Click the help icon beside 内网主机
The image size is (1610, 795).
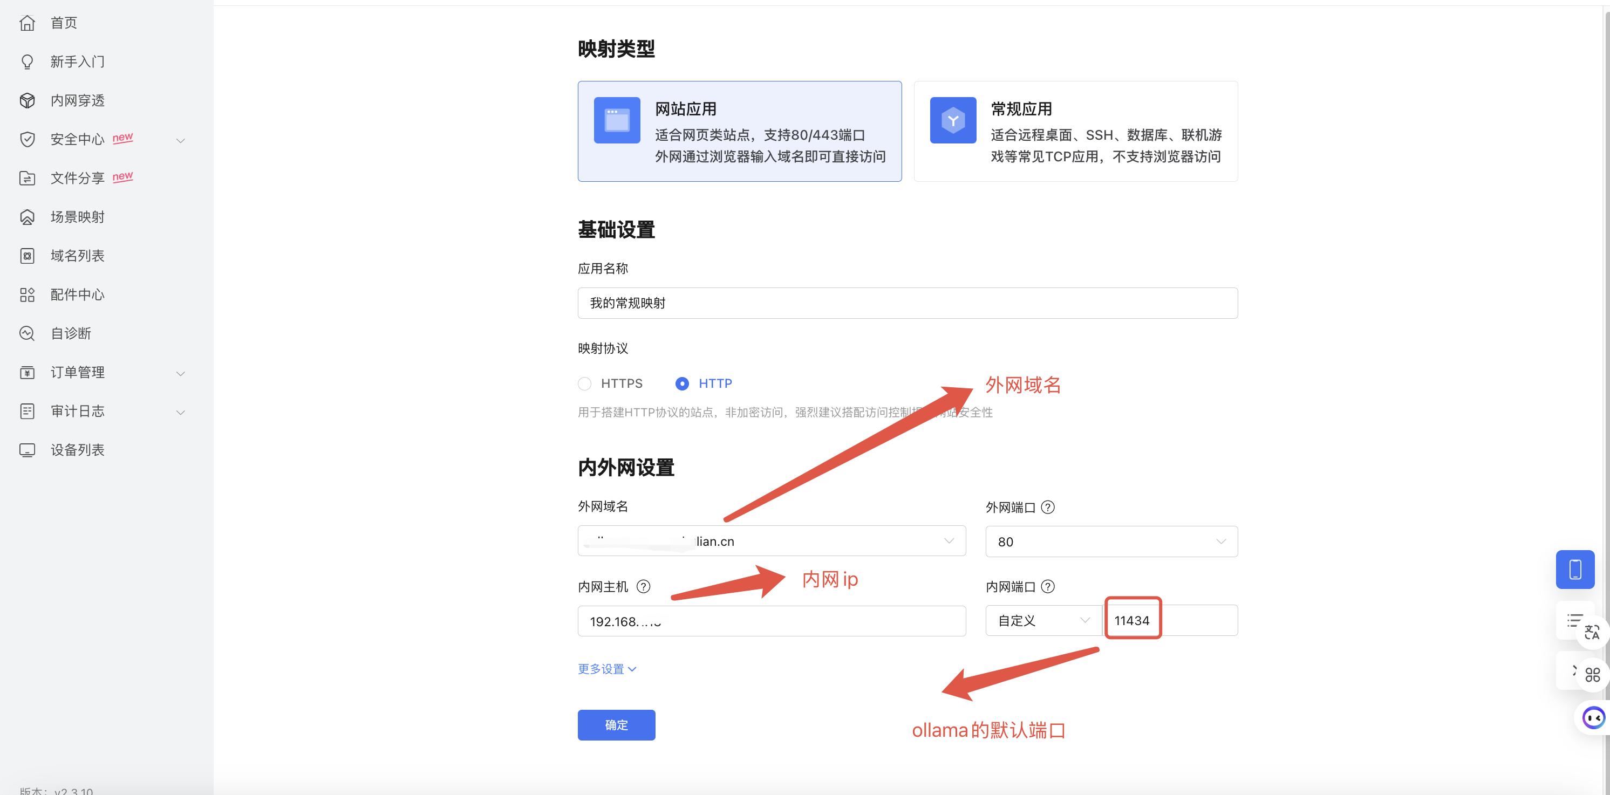pos(643,586)
